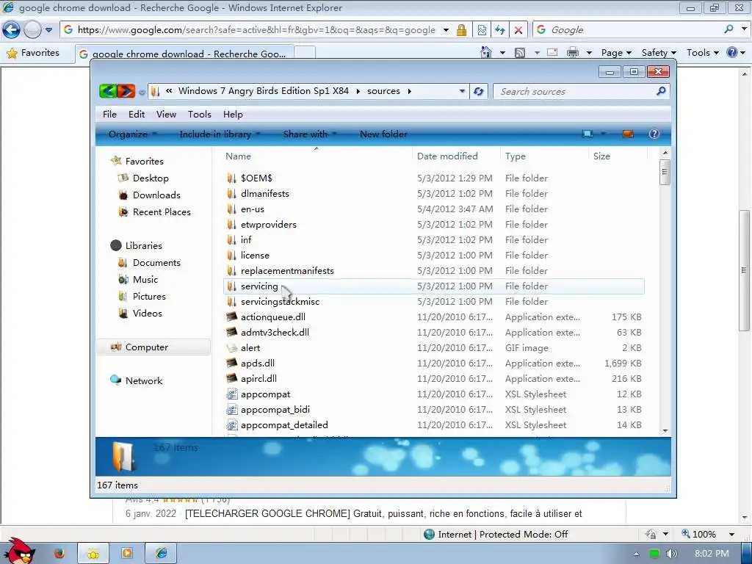
Task: Open Explorer Help menu
Action: pyautogui.click(x=233, y=114)
